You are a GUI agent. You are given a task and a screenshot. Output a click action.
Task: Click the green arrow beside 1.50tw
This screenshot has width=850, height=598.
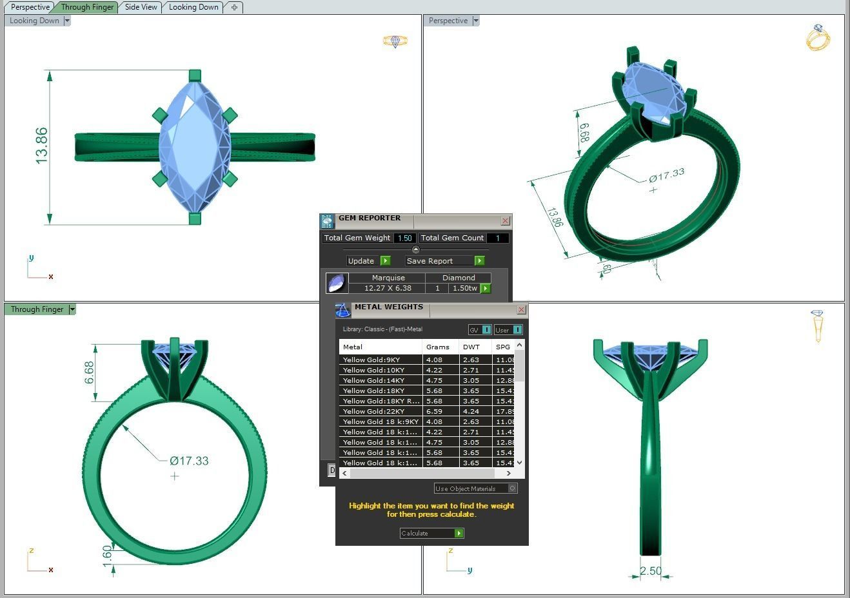tap(486, 288)
